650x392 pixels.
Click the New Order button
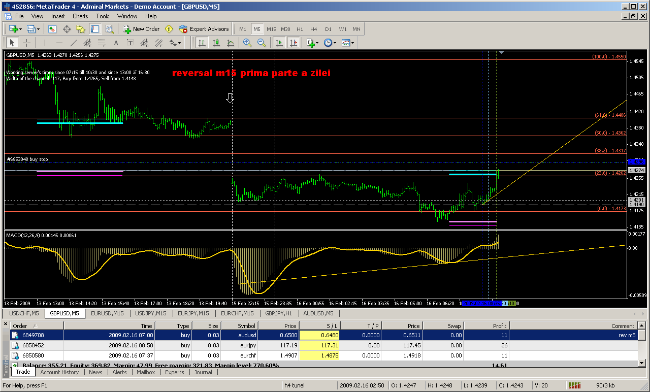click(142, 29)
